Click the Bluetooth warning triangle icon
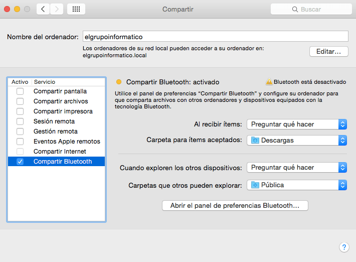 (x=269, y=82)
